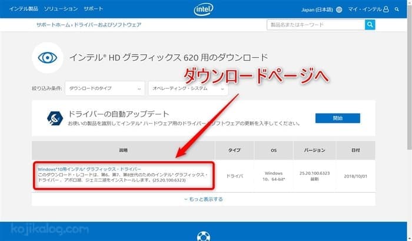Image resolution: width=412 pixels, height=241 pixels.
Task: Click the My Intel user account icon
Action: (386, 9)
